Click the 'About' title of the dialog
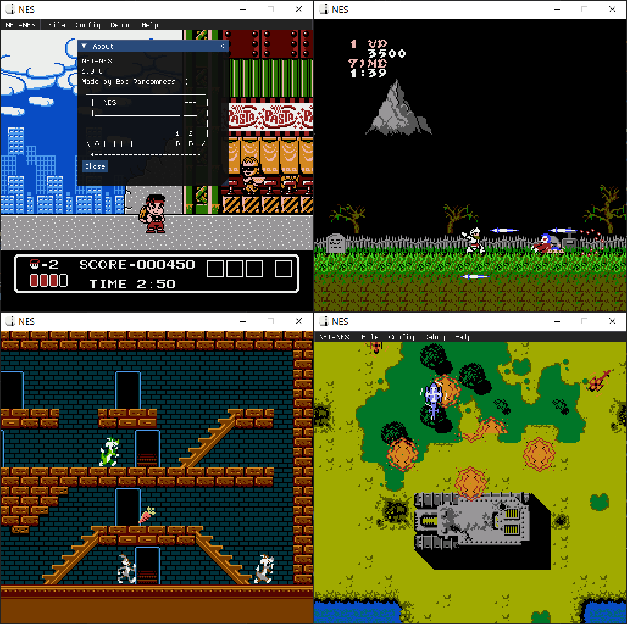The height and width of the screenshot is (624, 627). tap(103, 46)
